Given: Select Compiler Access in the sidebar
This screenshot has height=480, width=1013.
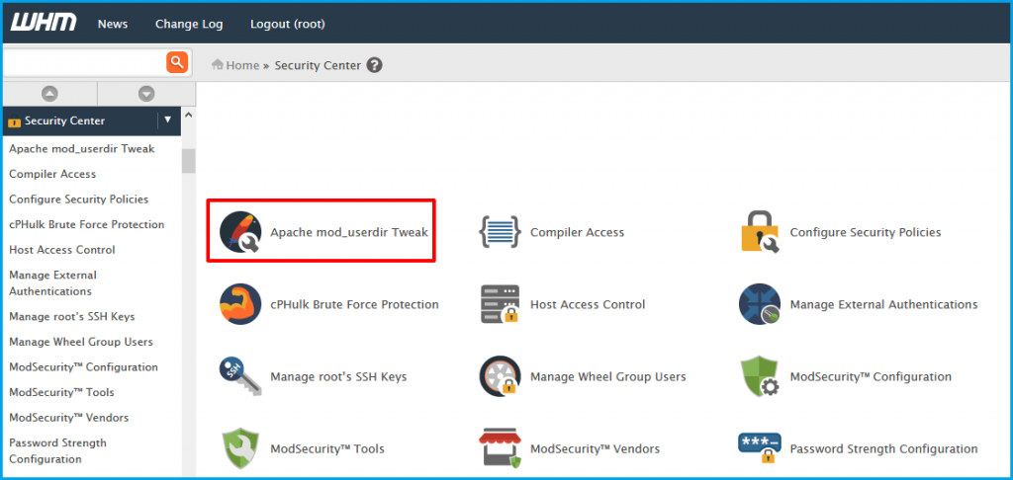Looking at the screenshot, I should (52, 174).
